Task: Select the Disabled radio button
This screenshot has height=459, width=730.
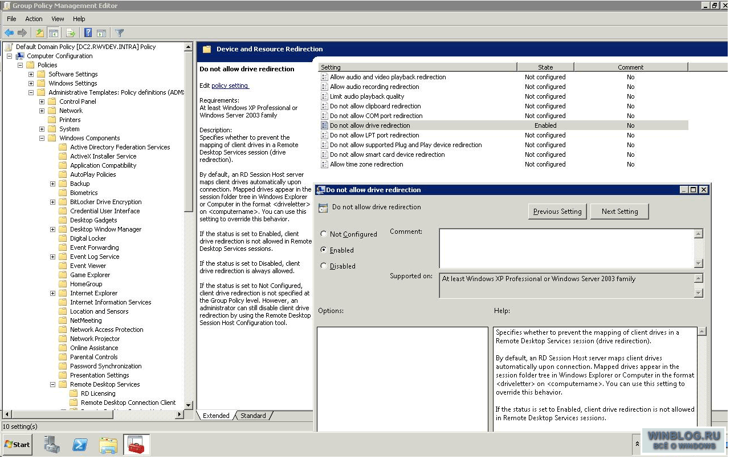Action: 324,266
